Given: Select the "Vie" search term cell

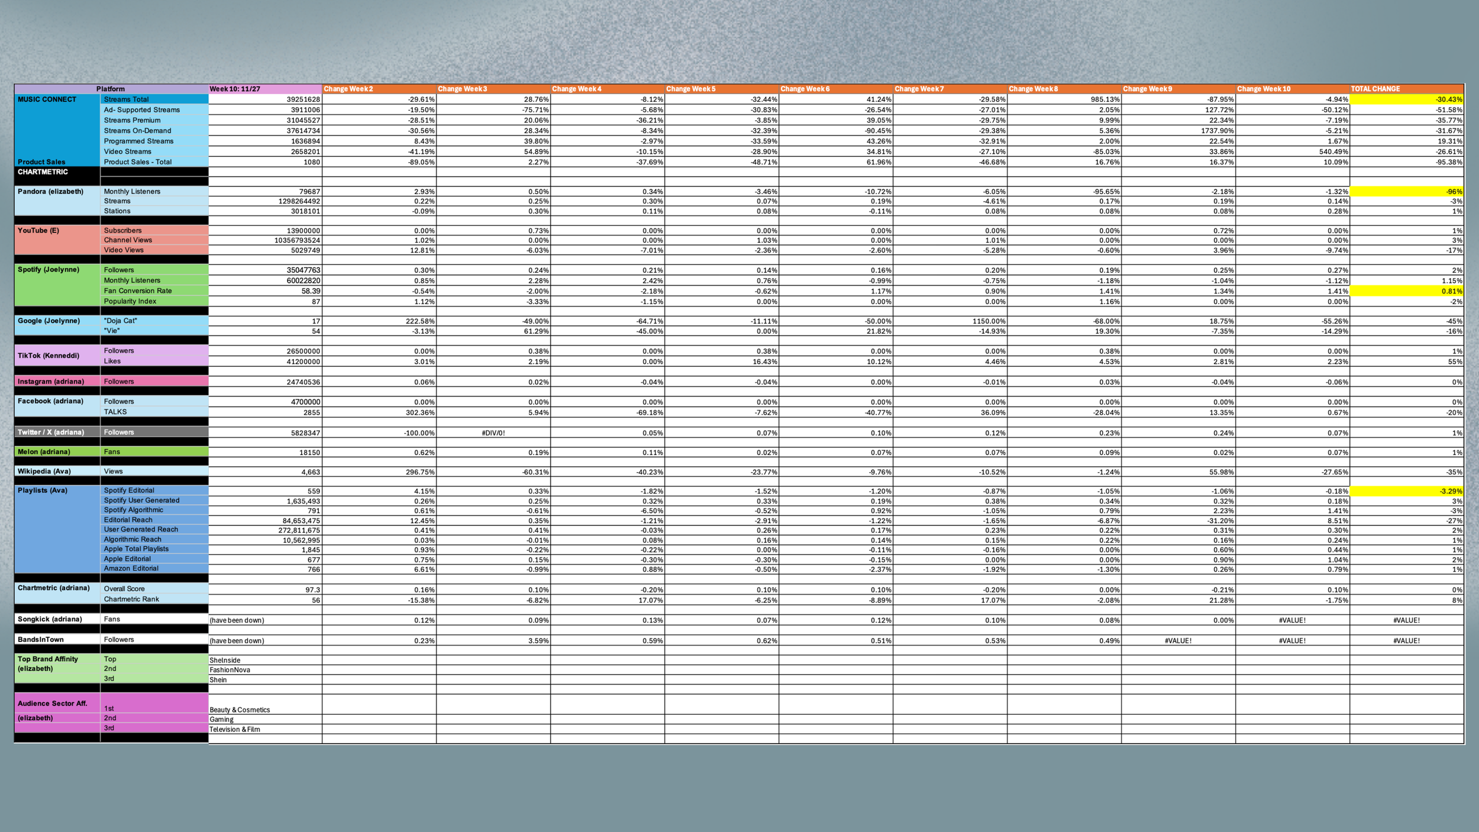Looking at the screenshot, I should tap(154, 331).
